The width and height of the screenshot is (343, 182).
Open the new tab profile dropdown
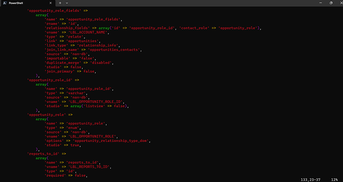point(67,3)
